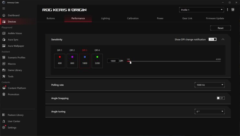Collapse the Sensitivity section chevron
This screenshot has height=136, width=240.
tap(223, 40)
